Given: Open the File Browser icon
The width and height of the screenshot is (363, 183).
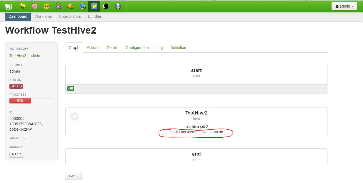Looking at the screenshot, I should pos(58,6).
